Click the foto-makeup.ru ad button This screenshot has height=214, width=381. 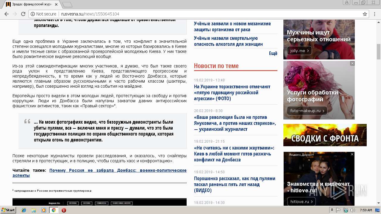pos(307,111)
